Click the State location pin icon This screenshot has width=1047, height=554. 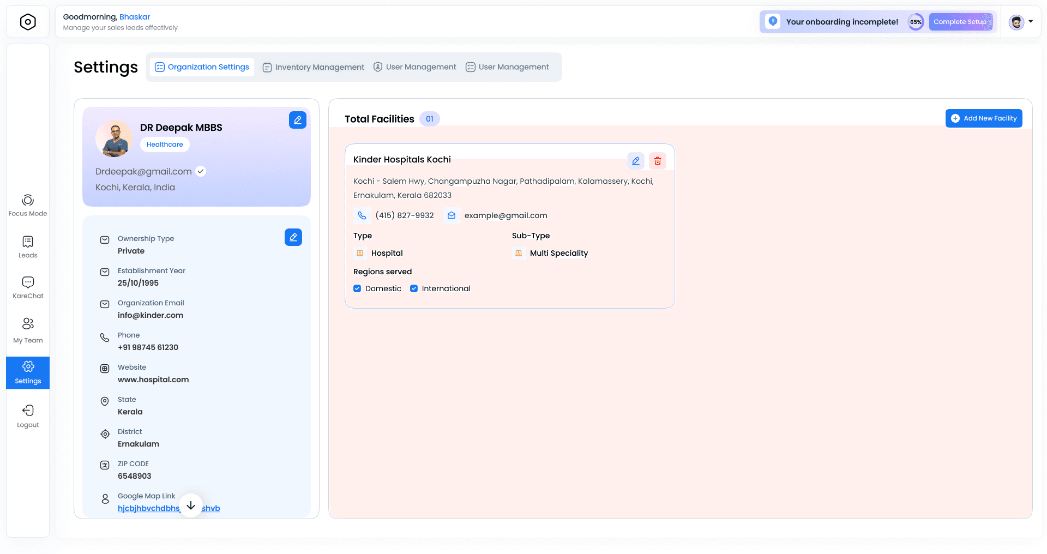105,401
